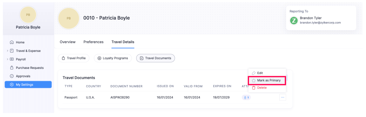
Task: Click the green Zylker reporting manager avatar
Action: [x=294, y=20]
